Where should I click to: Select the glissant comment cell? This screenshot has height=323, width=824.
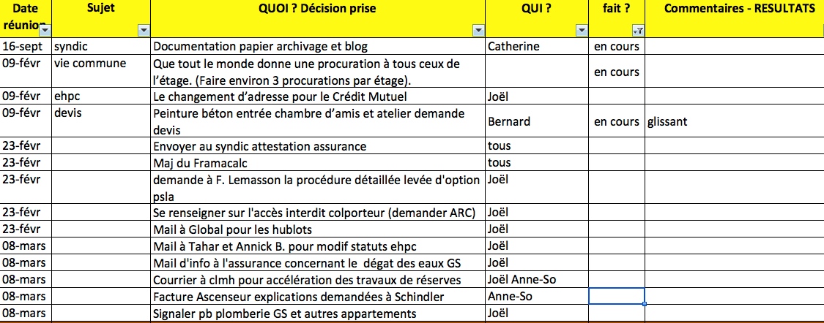734,121
